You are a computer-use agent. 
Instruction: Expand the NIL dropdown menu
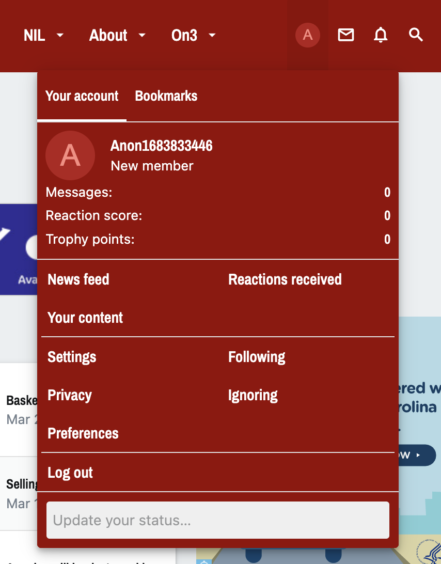tap(43, 35)
